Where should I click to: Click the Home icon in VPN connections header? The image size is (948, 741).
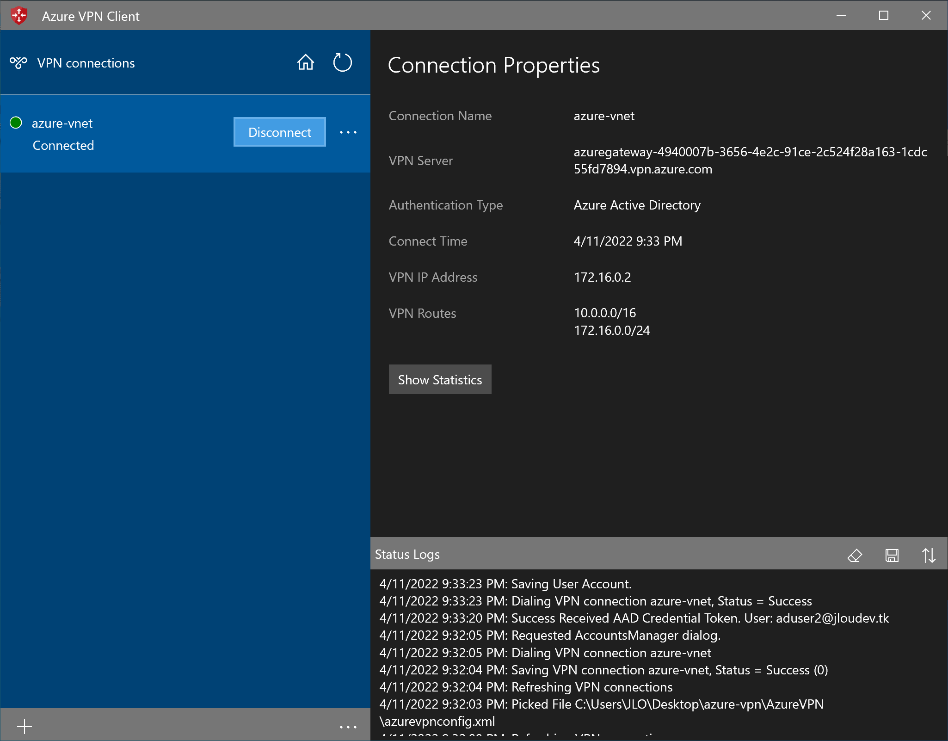[305, 62]
